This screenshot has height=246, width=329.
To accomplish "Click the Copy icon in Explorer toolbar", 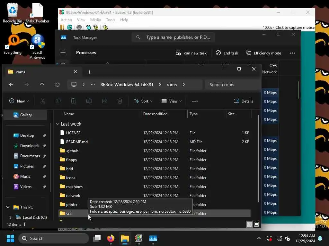I will [x=58, y=101].
